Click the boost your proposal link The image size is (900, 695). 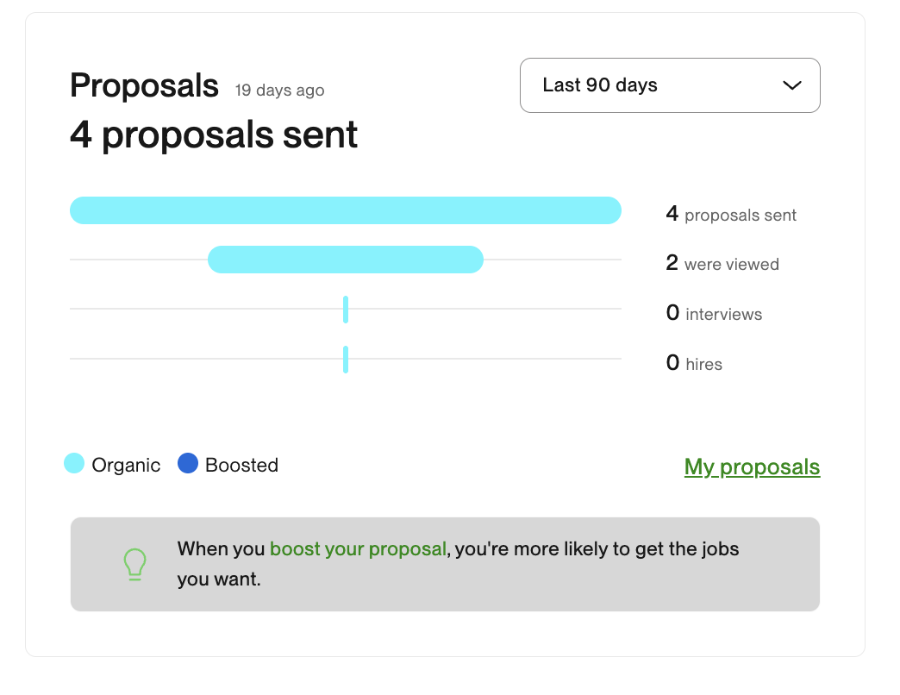(x=357, y=548)
